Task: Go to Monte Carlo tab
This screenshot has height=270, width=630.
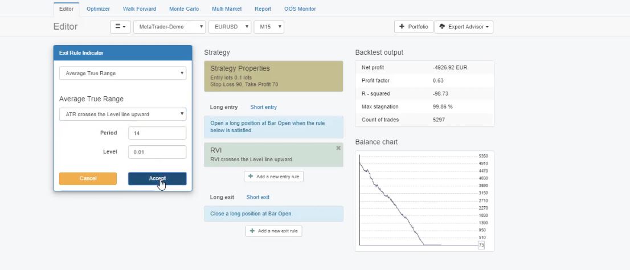Action: coord(184,9)
